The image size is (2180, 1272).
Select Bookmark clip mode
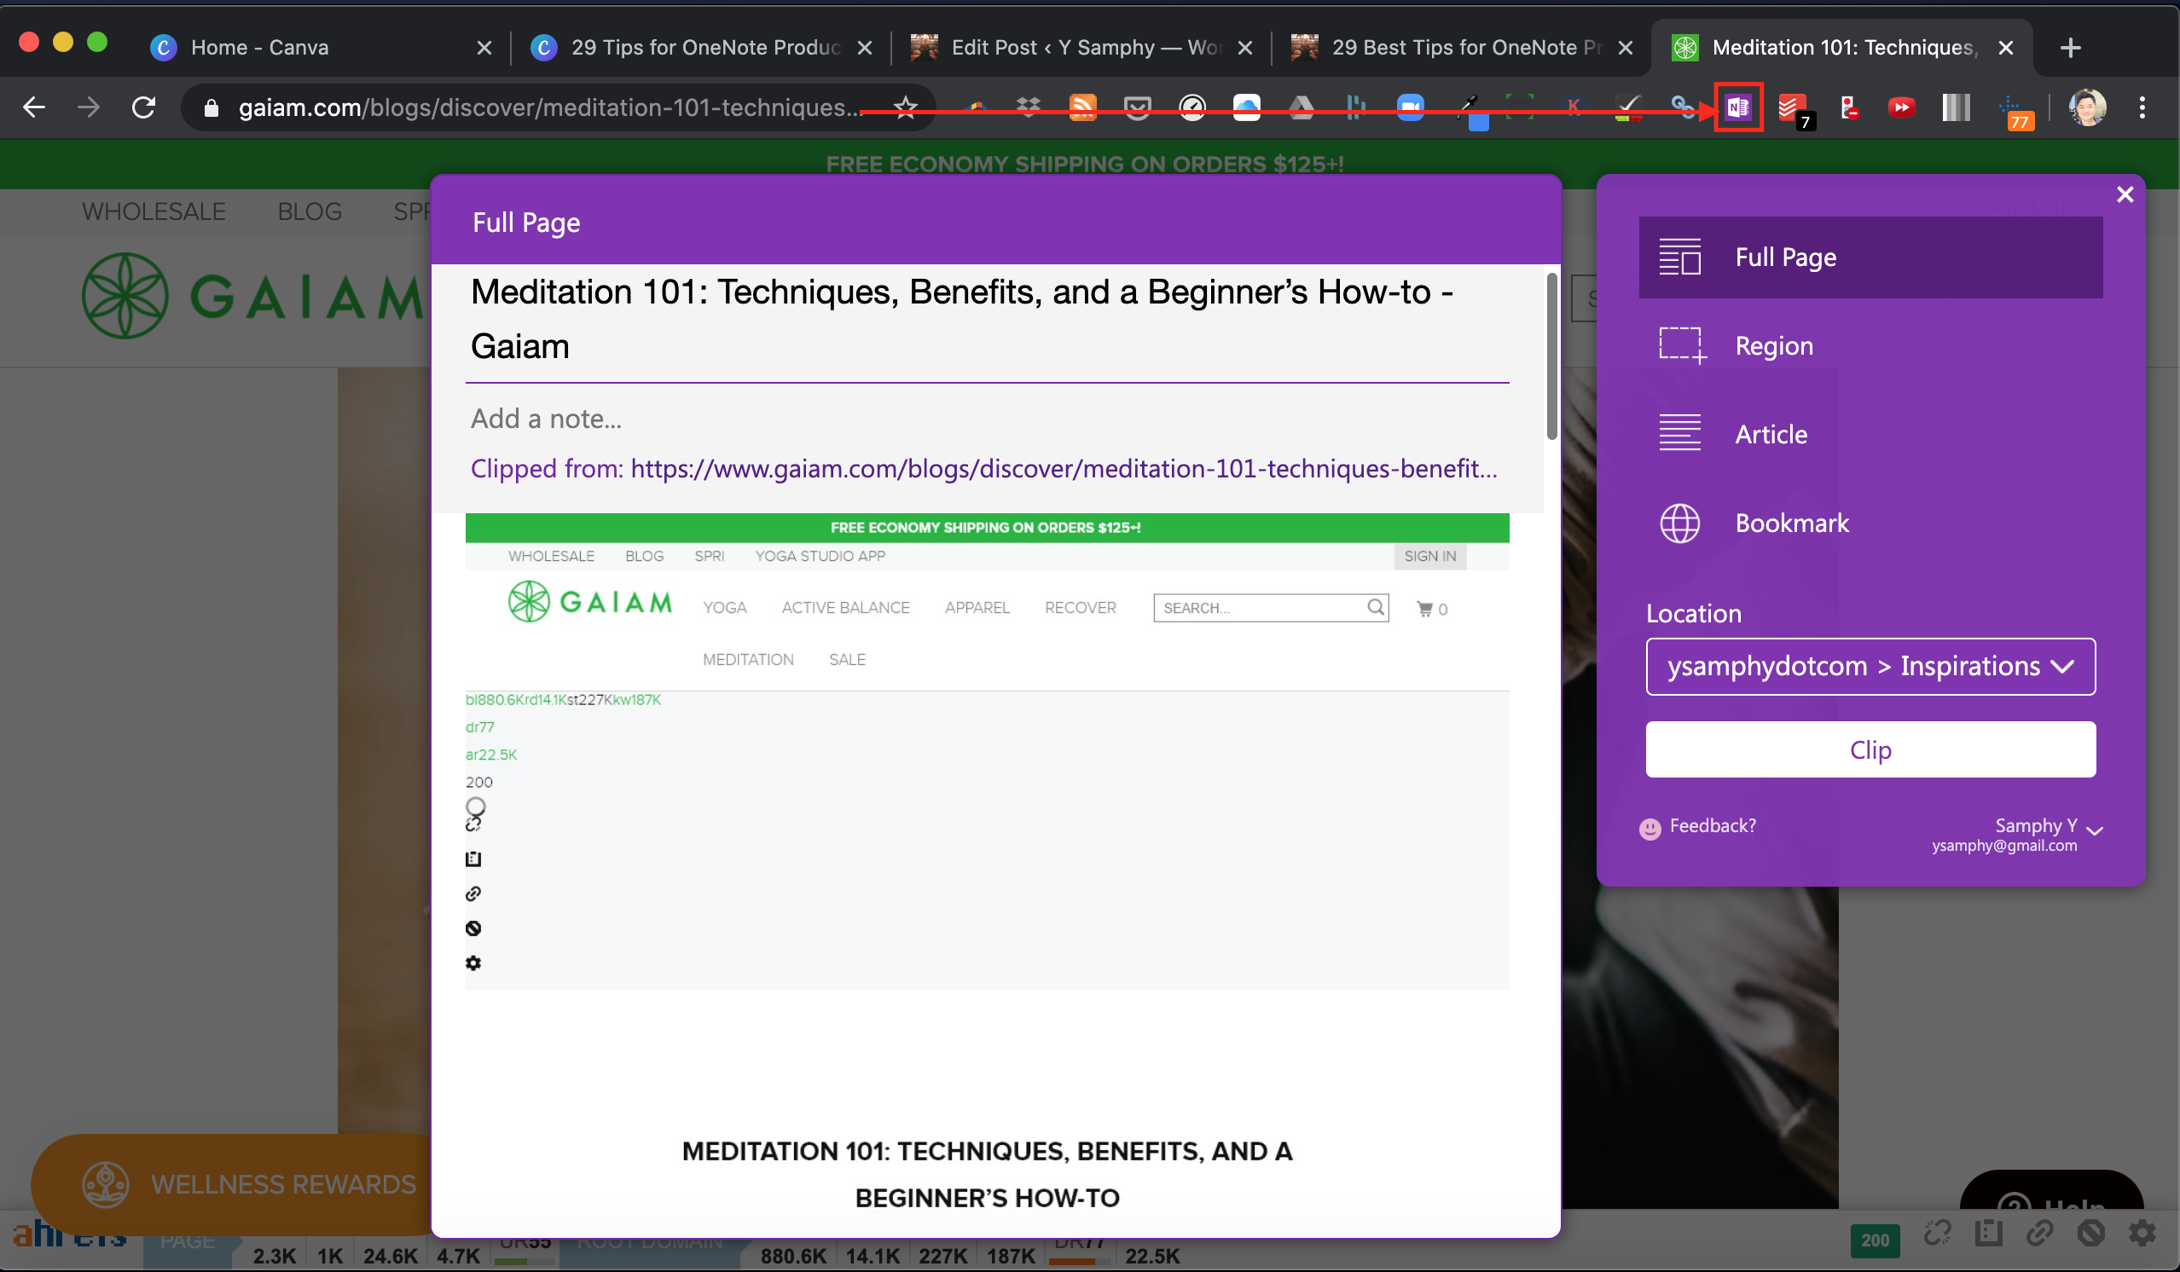point(1870,523)
